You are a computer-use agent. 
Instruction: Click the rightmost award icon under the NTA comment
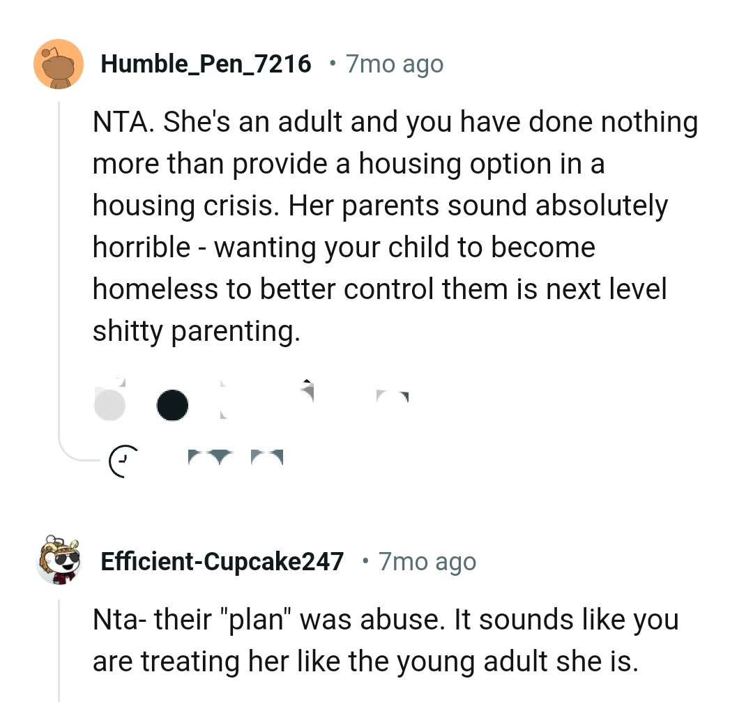(x=393, y=399)
